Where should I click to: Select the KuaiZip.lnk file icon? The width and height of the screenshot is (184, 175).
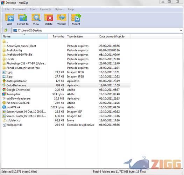click(x=4, y=94)
